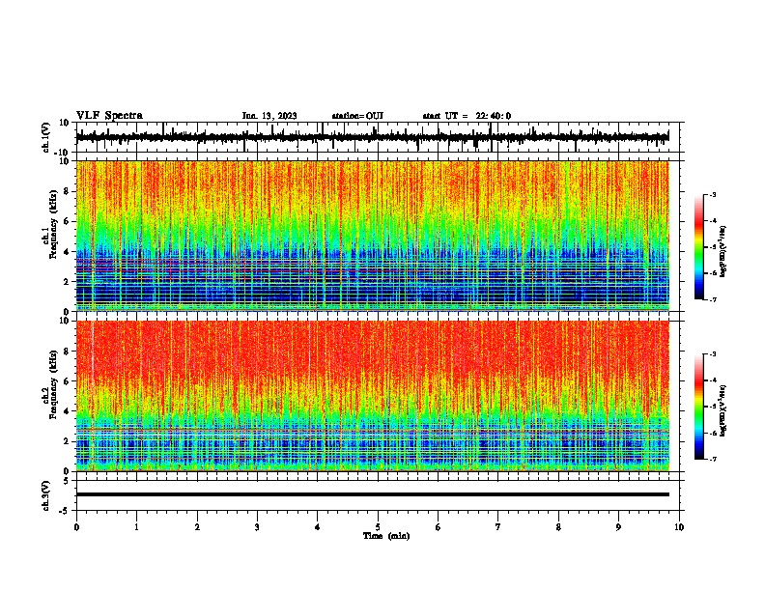Viewport: 765px width, 591px height.
Task: Click the "8" kHz tick on ch.1 spectrogram
Action: [67, 191]
